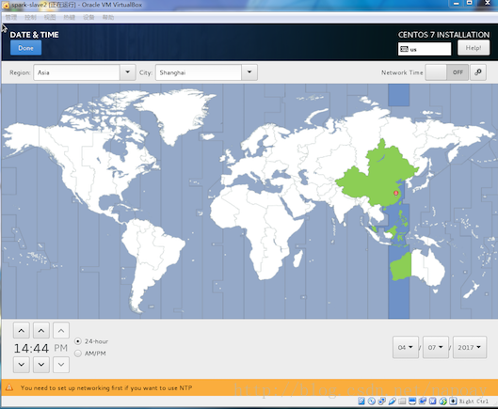Open the 控制 menu
498x409 pixels.
point(30,17)
